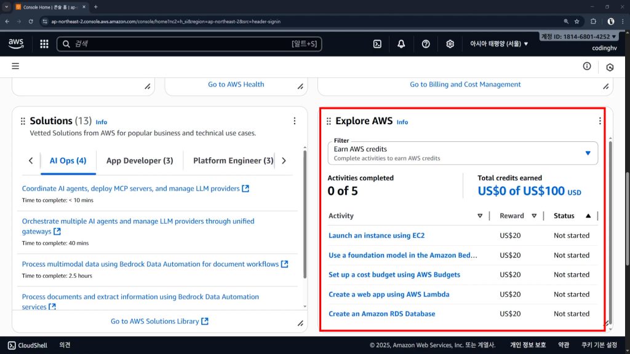The image size is (630, 354).
Task: Select the Console Home browser tab
Action: click(x=50, y=7)
